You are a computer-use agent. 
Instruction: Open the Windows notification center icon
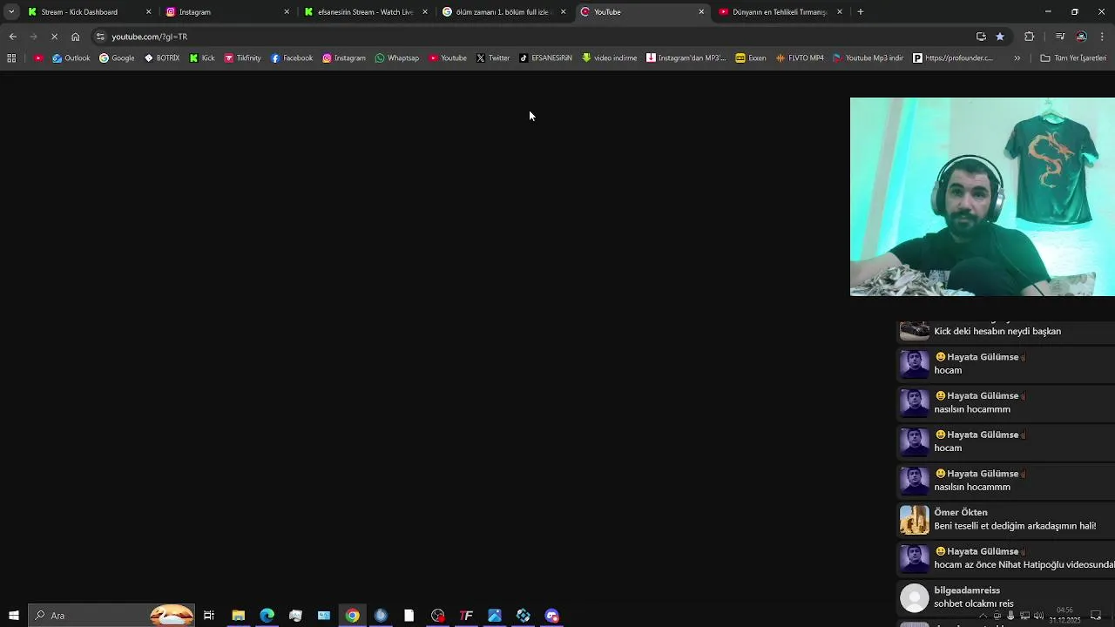point(1097,616)
